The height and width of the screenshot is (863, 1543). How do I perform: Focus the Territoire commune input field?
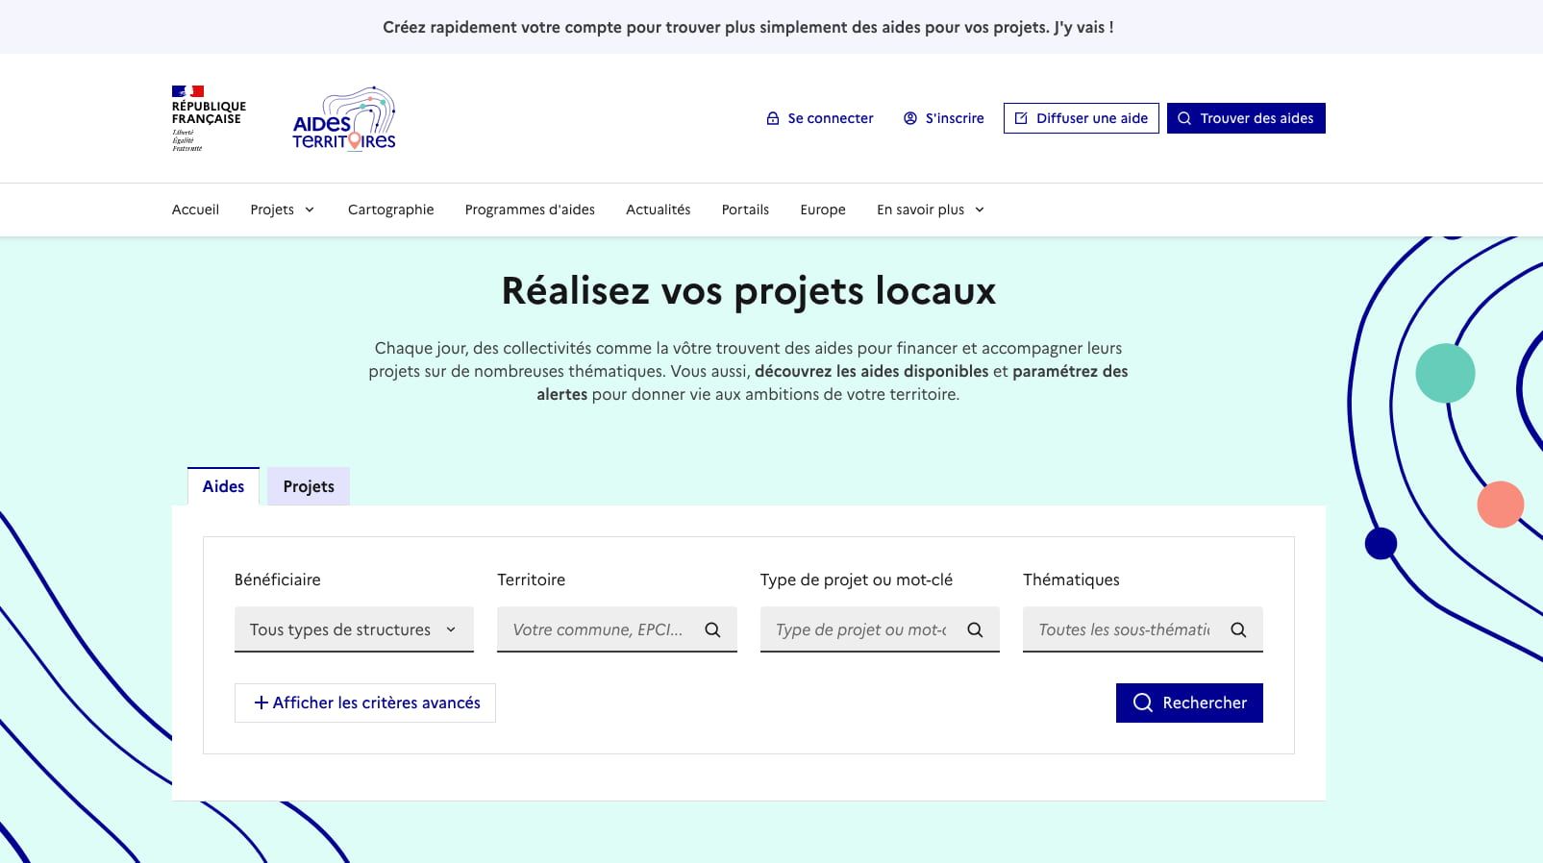point(598,629)
